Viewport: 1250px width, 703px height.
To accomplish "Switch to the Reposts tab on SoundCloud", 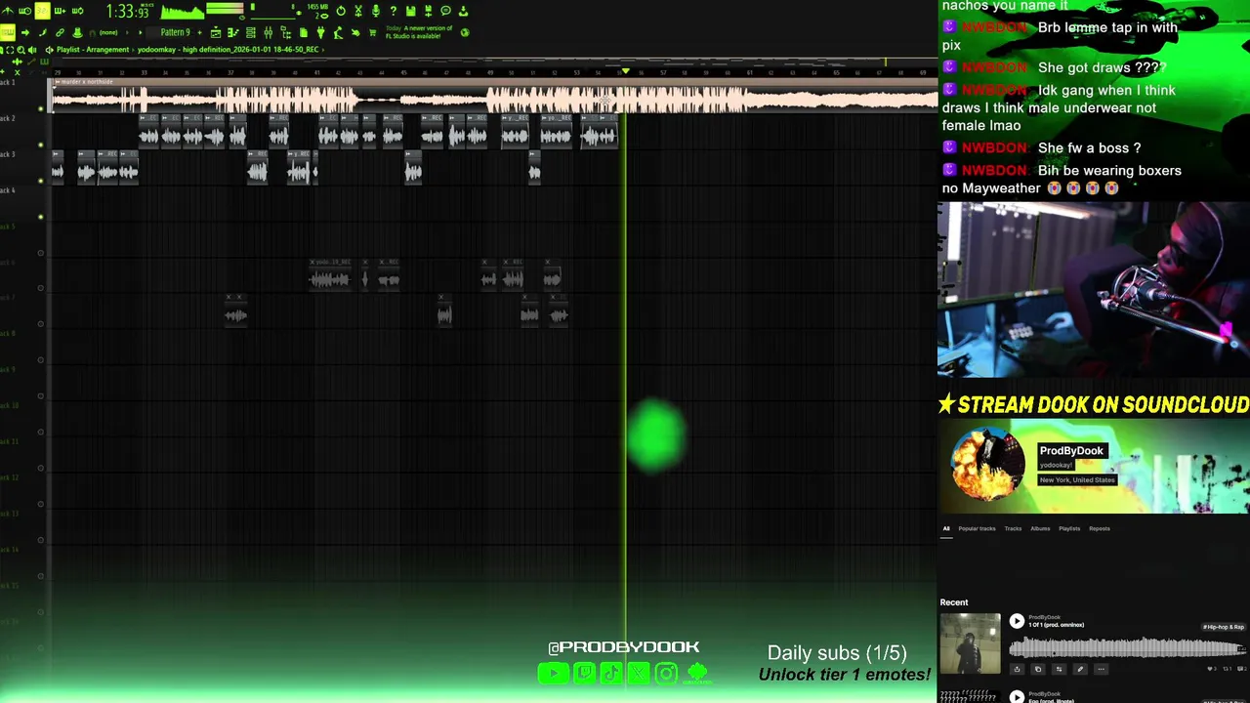I will click(x=1100, y=528).
